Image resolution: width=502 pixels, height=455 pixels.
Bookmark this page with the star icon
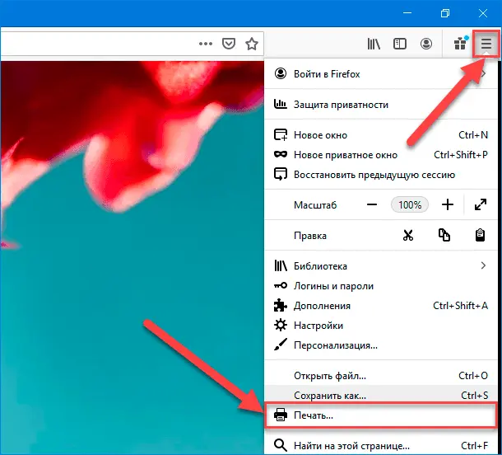(252, 43)
